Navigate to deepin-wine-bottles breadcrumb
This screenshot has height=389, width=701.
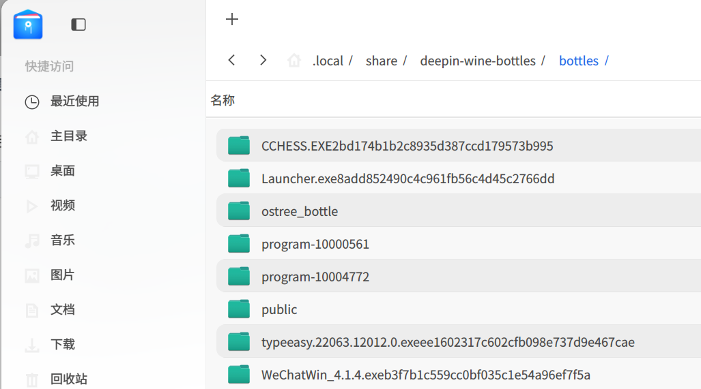pyautogui.click(x=477, y=61)
